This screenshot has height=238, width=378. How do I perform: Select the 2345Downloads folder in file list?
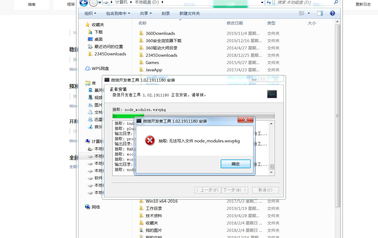(x=161, y=55)
